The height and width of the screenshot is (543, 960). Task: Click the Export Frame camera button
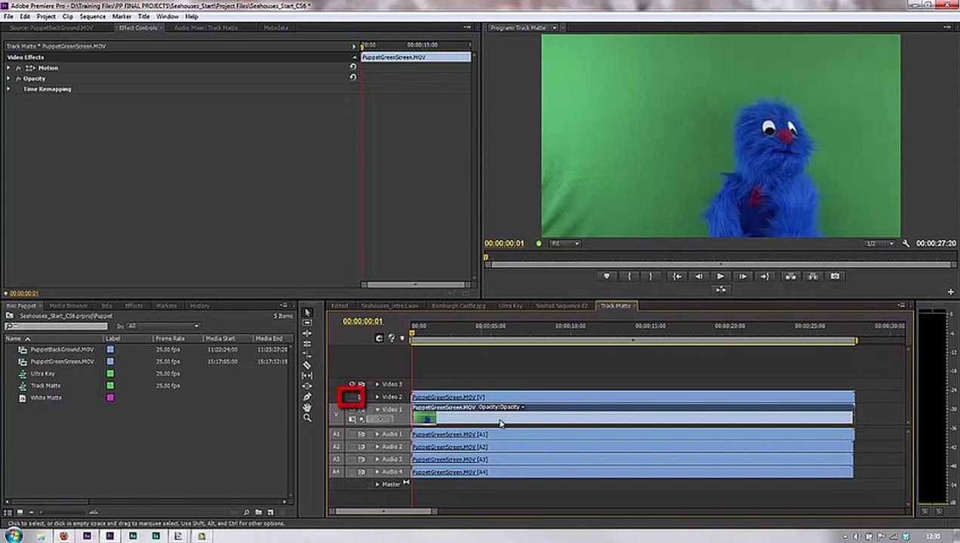point(835,276)
